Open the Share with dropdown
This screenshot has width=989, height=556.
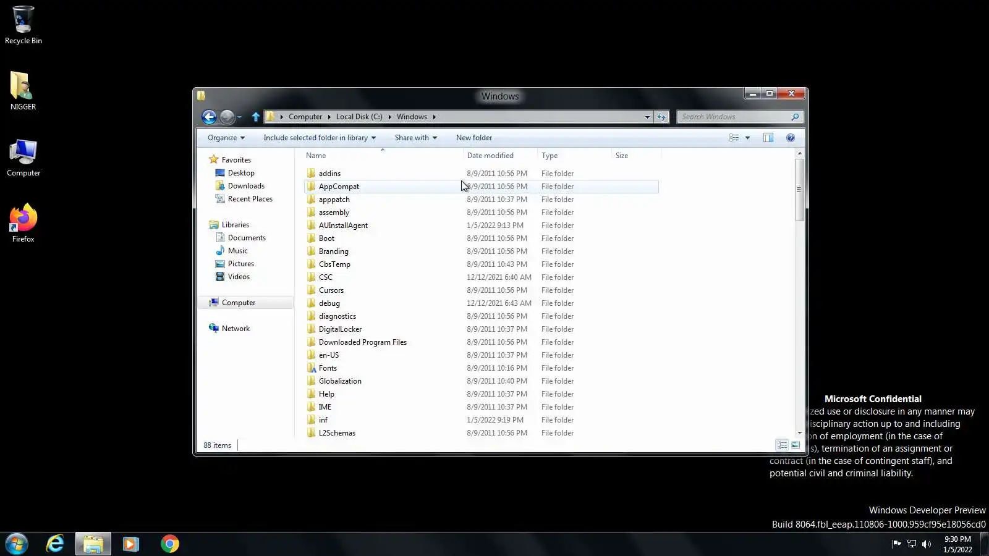416,138
